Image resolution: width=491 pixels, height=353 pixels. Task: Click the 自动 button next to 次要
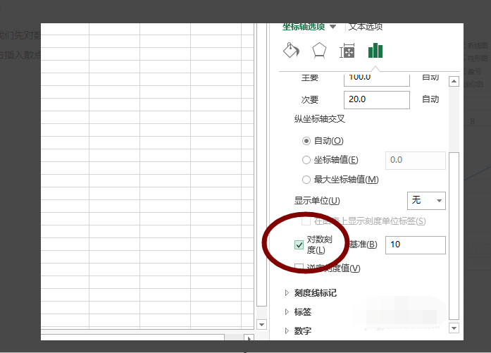click(x=430, y=99)
